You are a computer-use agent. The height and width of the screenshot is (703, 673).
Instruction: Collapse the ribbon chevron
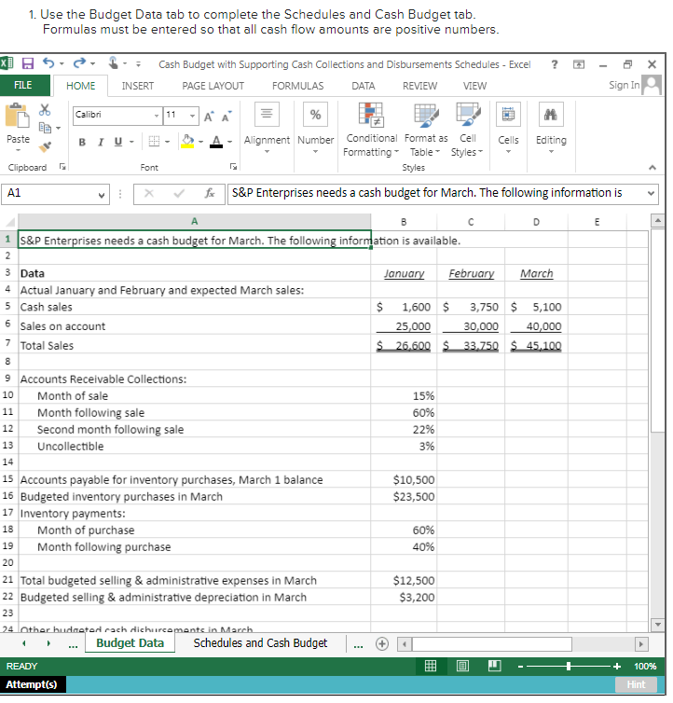[652, 167]
